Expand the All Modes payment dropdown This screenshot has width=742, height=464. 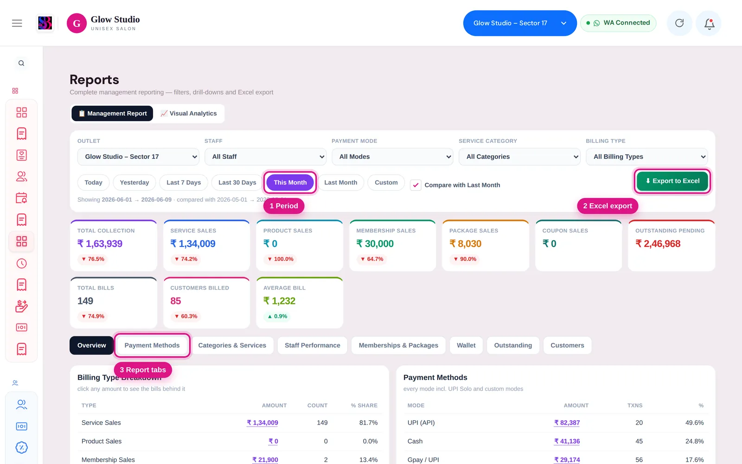click(x=392, y=157)
